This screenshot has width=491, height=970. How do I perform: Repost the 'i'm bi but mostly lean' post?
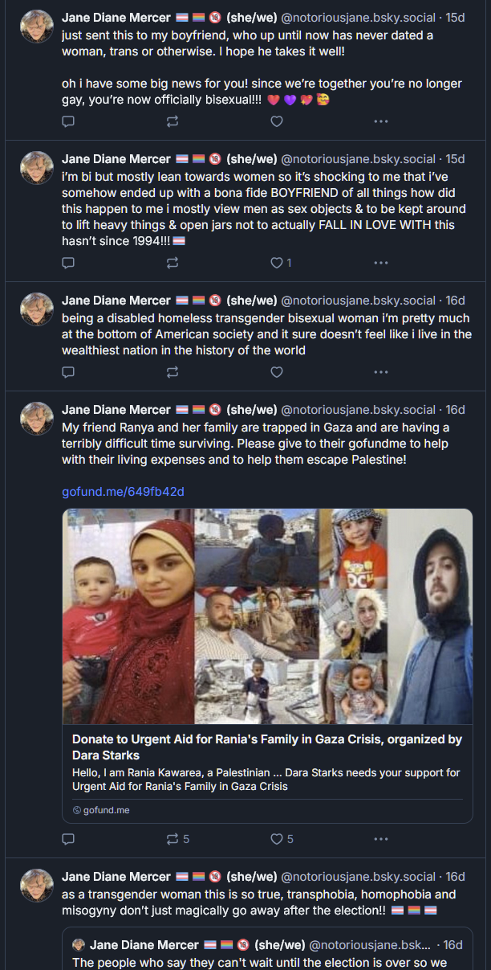172,263
